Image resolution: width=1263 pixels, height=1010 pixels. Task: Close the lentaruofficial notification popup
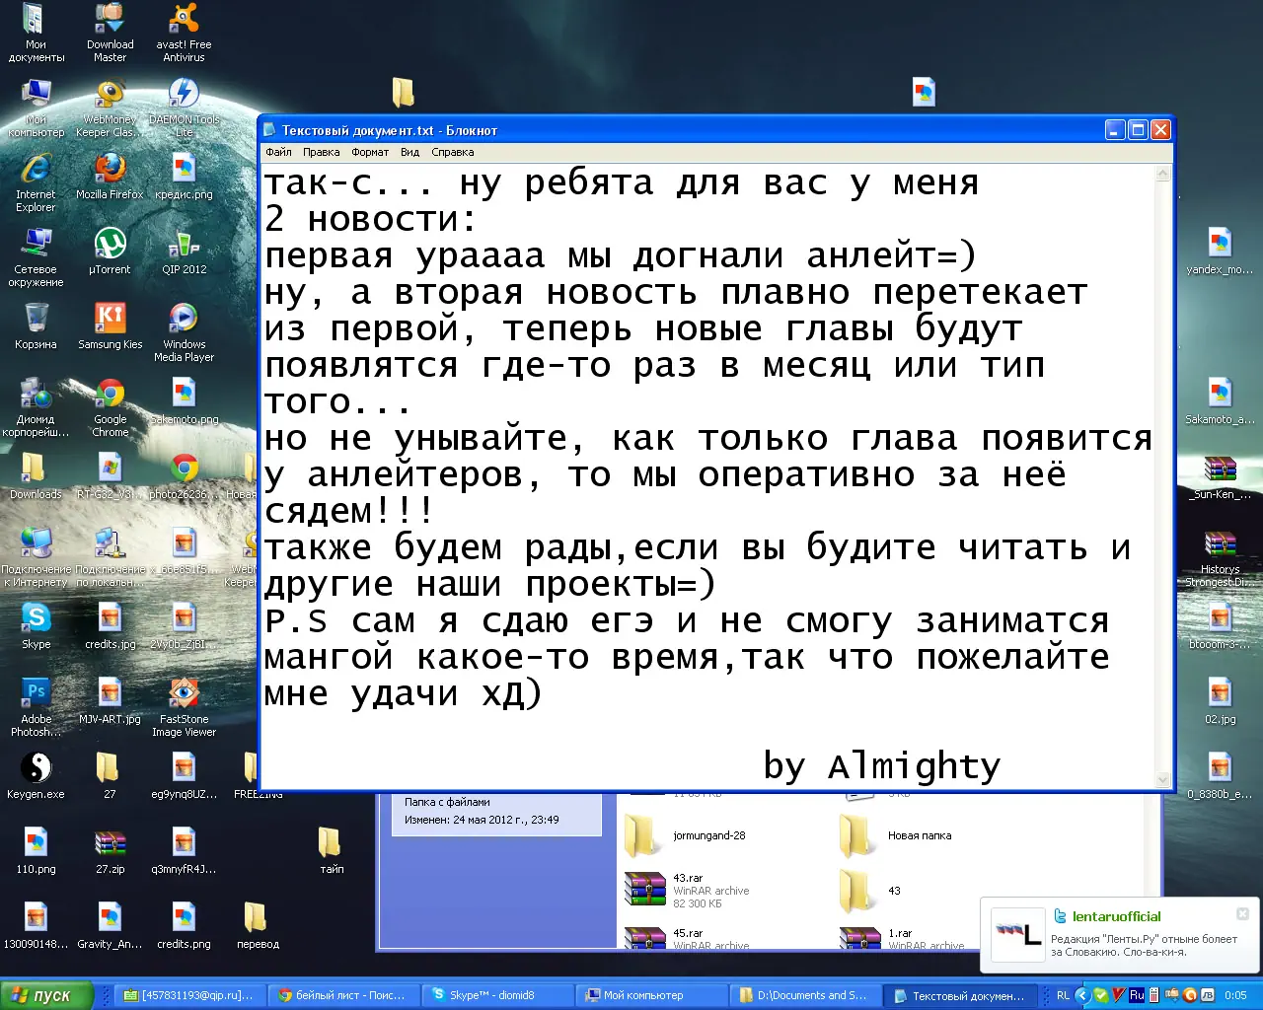tap(1242, 913)
